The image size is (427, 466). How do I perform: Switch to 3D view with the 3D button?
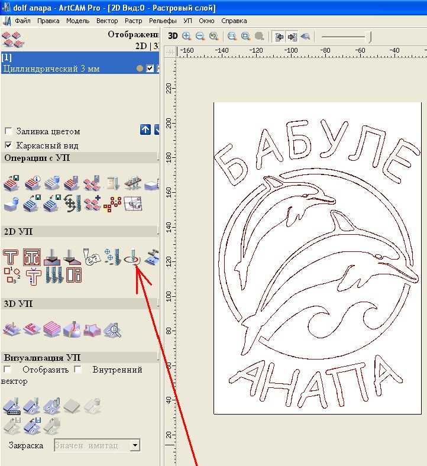173,36
